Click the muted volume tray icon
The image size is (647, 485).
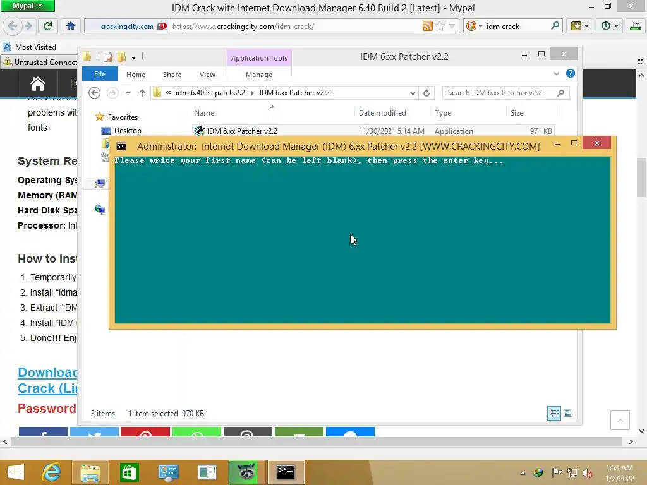click(588, 473)
